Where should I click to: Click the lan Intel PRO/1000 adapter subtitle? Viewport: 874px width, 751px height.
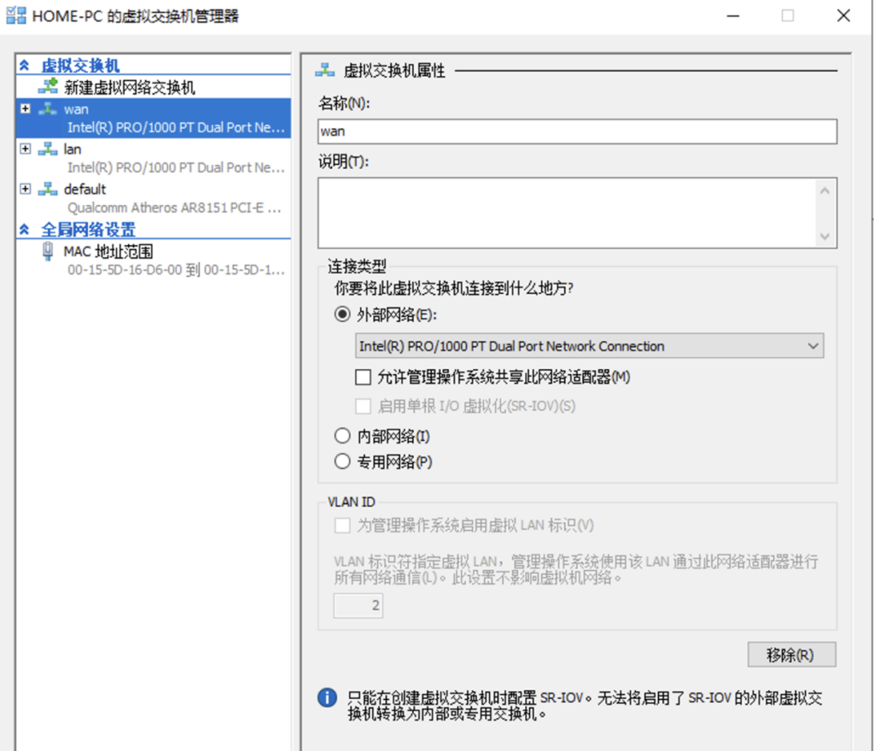[176, 168]
